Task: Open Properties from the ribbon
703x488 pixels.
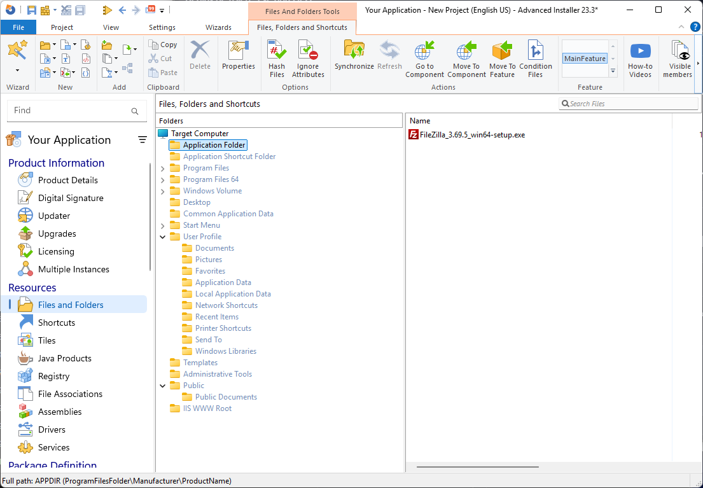Action: point(239,57)
